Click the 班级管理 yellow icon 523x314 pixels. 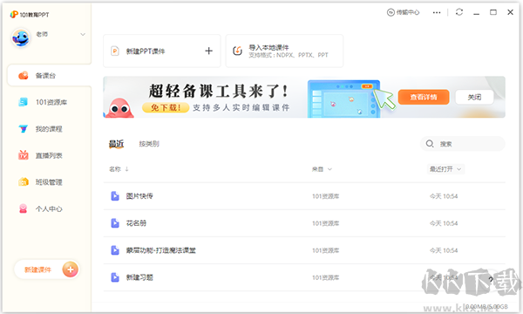click(23, 182)
